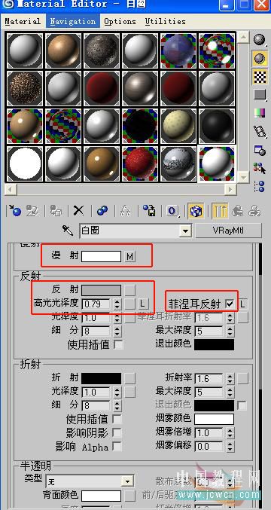Screen dimensions: 271x510
Task: Click sample slots scrollbar up arrow
Action: (x=242, y=37)
